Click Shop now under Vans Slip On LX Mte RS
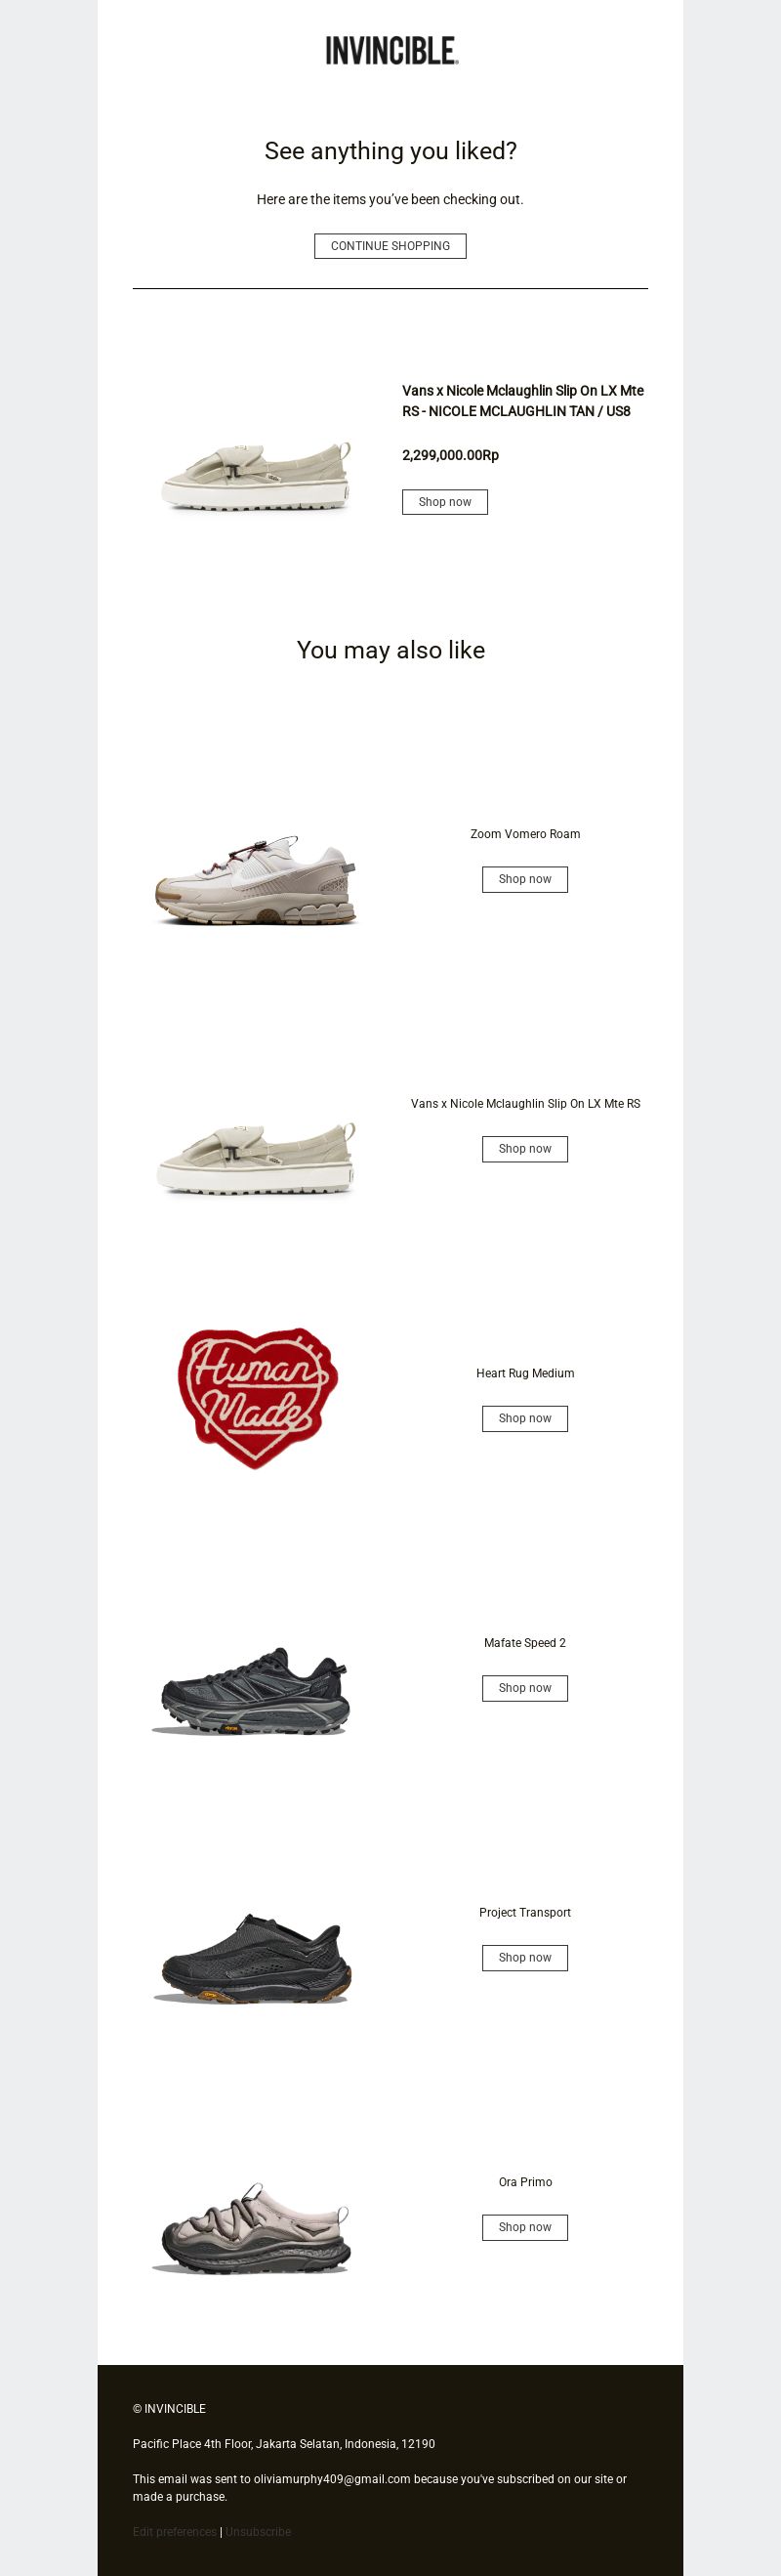The image size is (781, 2576). pyautogui.click(x=525, y=1149)
